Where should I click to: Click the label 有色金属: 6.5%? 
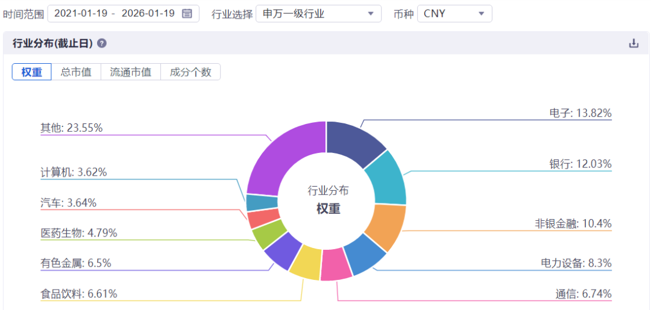pos(76,263)
